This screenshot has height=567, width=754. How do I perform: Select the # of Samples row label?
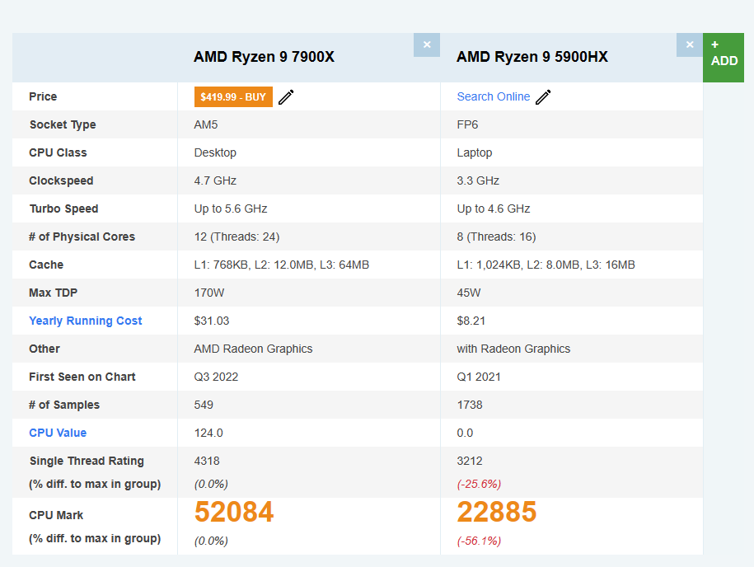point(64,405)
